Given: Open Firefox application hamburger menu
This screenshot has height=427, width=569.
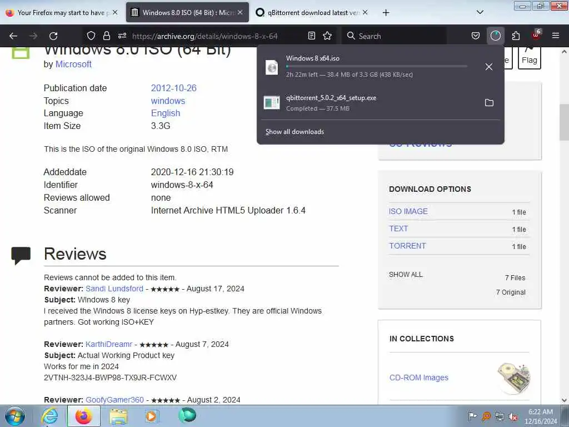Looking at the screenshot, I should (x=556, y=36).
